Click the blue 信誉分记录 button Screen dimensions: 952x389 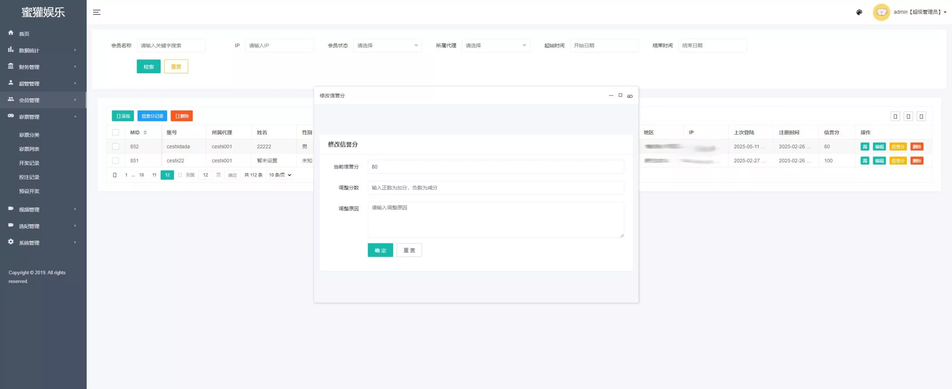(152, 116)
